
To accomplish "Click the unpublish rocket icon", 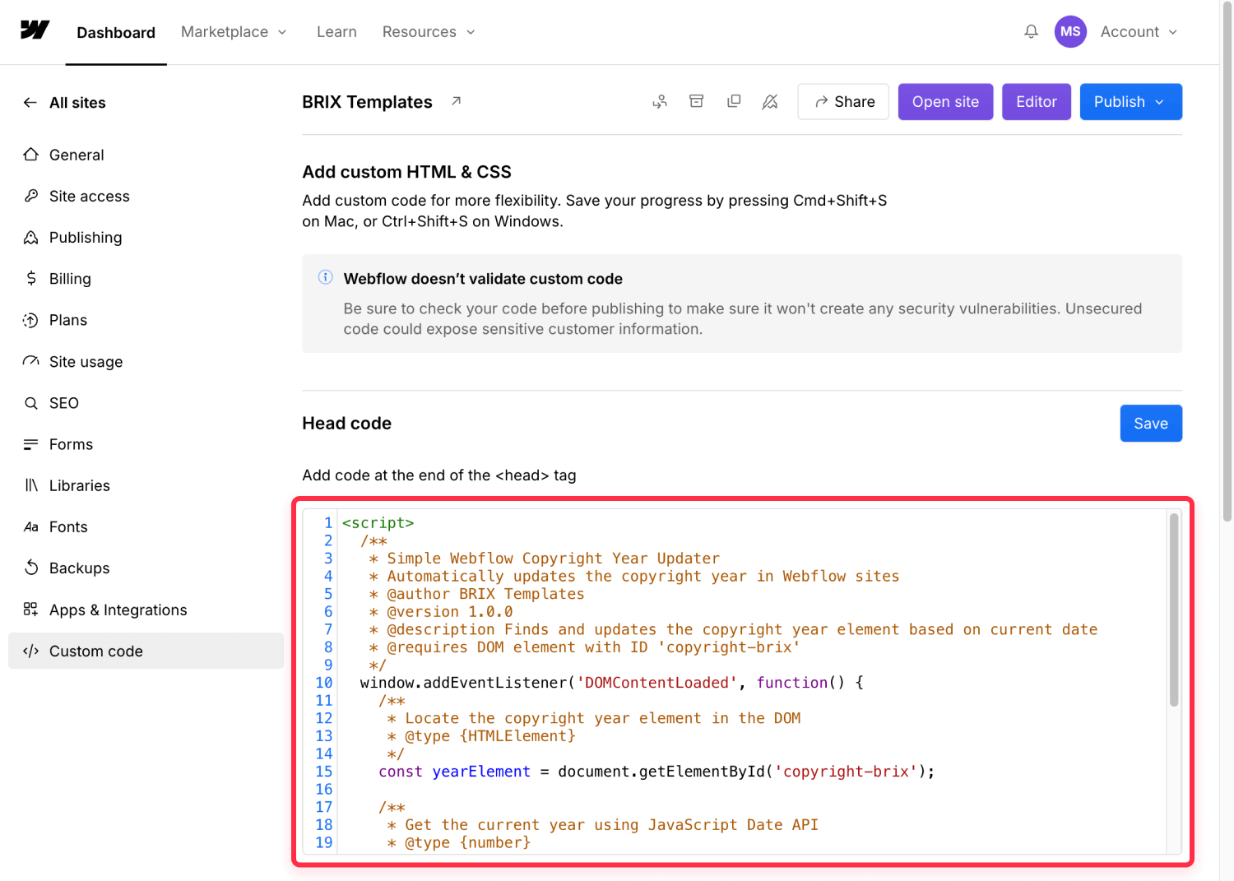I will pyautogui.click(x=770, y=101).
